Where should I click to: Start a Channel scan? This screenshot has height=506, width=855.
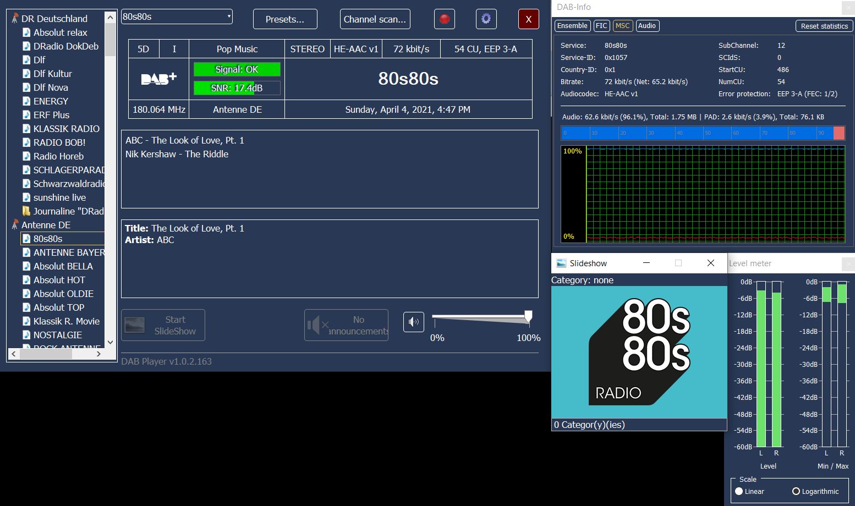pos(375,19)
